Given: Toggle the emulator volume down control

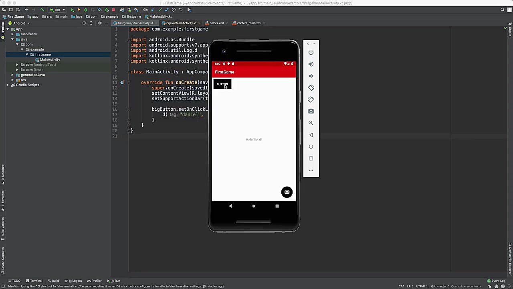Looking at the screenshot, I should (311, 76).
